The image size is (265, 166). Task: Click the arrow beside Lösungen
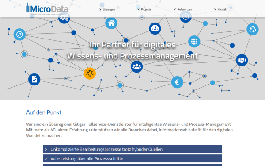(x=100, y=9)
